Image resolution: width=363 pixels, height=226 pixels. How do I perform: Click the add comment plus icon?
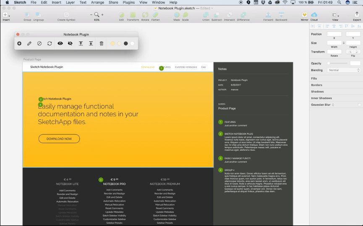point(19,43)
